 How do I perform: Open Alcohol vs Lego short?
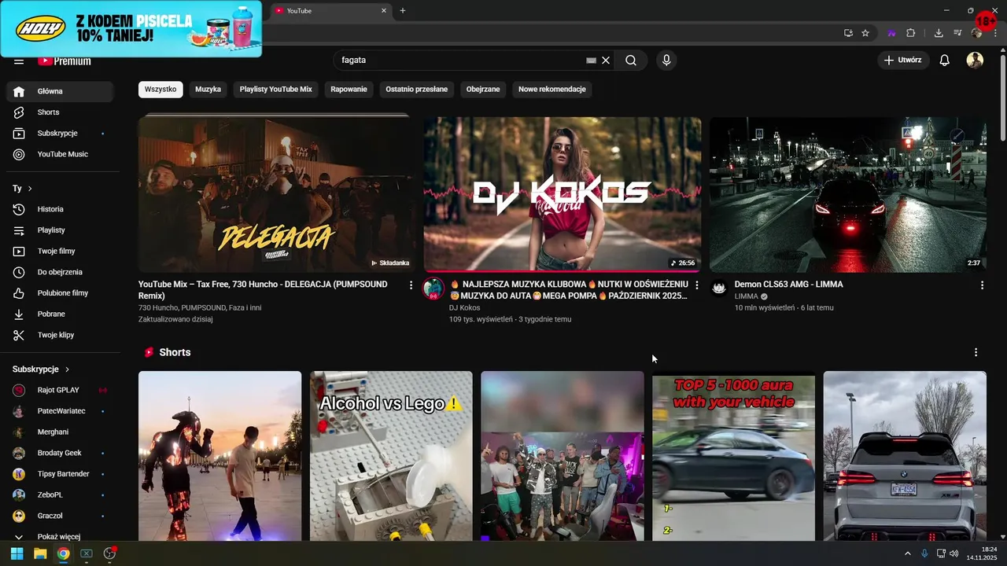391,456
